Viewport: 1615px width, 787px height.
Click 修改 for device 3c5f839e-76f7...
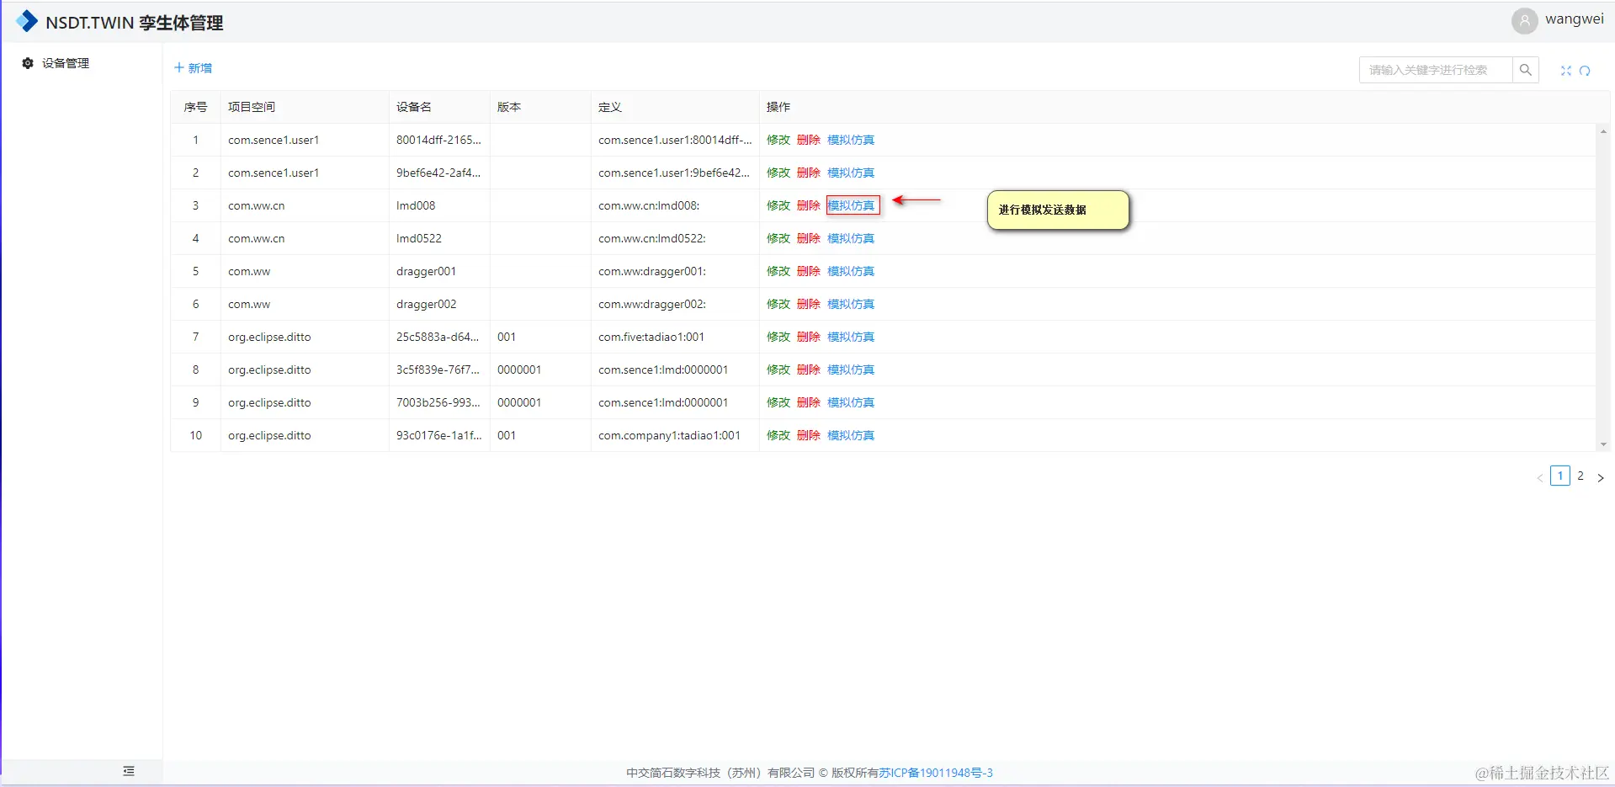(x=778, y=370)
